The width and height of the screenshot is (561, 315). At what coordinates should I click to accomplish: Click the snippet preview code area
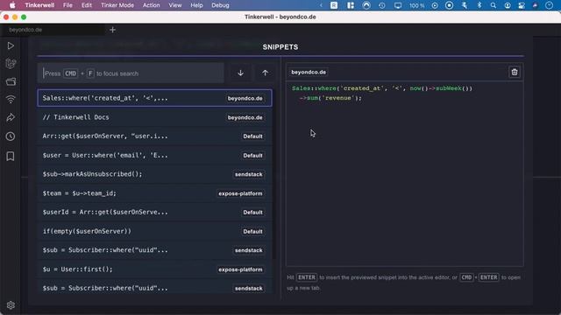[405, 173]
